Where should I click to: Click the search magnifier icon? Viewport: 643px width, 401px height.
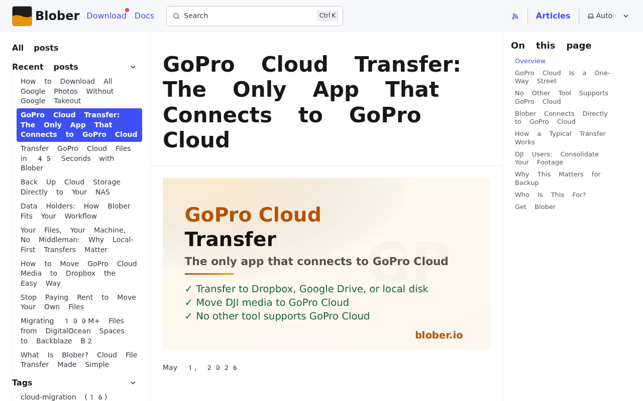tap(176, 16)
